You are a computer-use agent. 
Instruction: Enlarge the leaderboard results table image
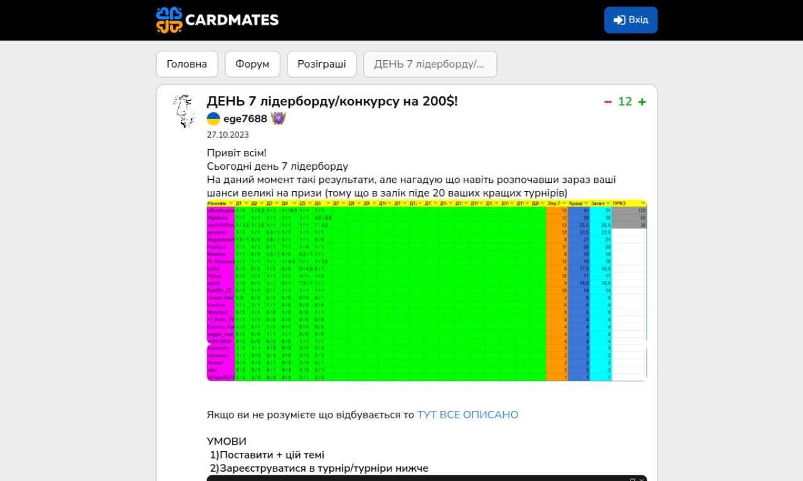(427, 291)
